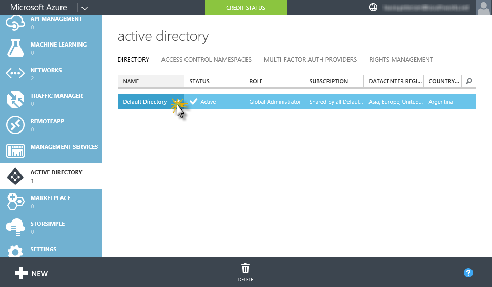
Task: Open the Networks icon in sidebar
Action: tap(15, 73)
